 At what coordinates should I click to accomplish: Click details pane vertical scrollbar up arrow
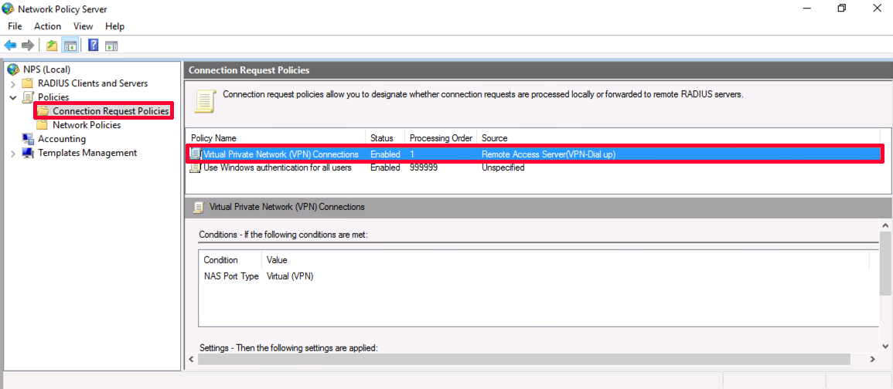pos(885,225)
